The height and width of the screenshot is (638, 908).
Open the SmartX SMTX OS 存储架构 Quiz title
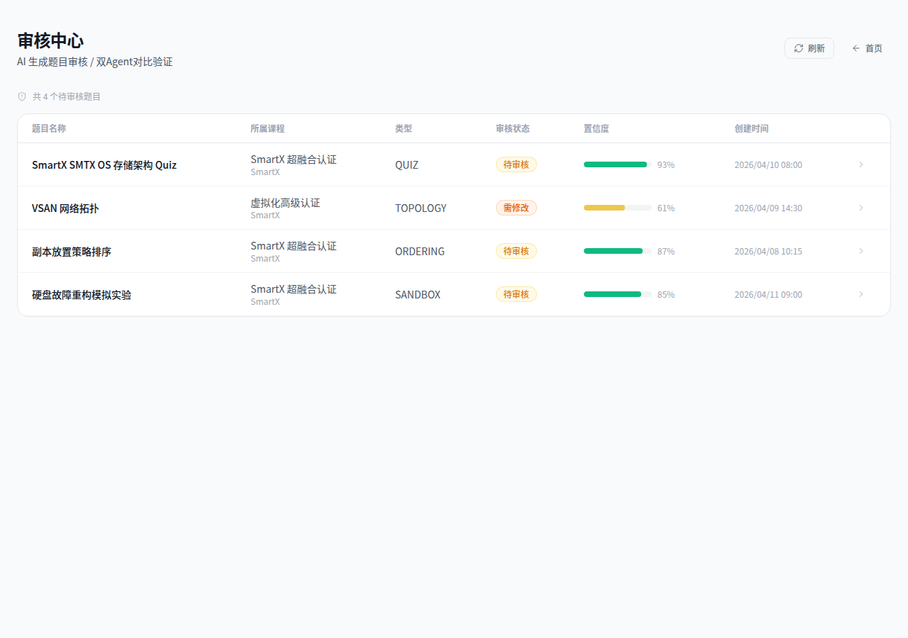click(104, 164)
